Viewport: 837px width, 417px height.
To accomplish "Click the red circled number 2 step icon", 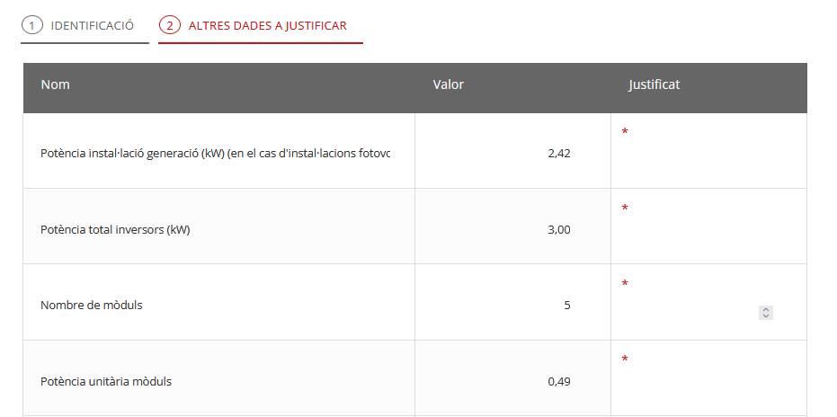I will tap(170, 25).
